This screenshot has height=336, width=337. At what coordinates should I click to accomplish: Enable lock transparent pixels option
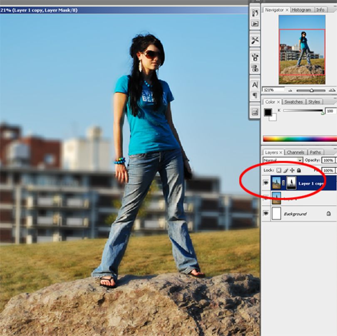[x=278, y=170]
